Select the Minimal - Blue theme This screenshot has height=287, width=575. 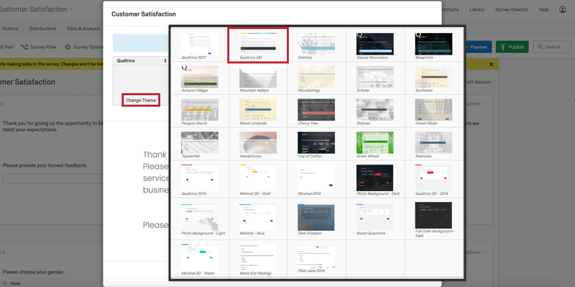point(258,219)
